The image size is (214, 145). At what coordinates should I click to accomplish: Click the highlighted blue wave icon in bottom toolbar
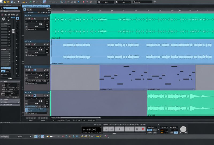[x=36, y=136]
